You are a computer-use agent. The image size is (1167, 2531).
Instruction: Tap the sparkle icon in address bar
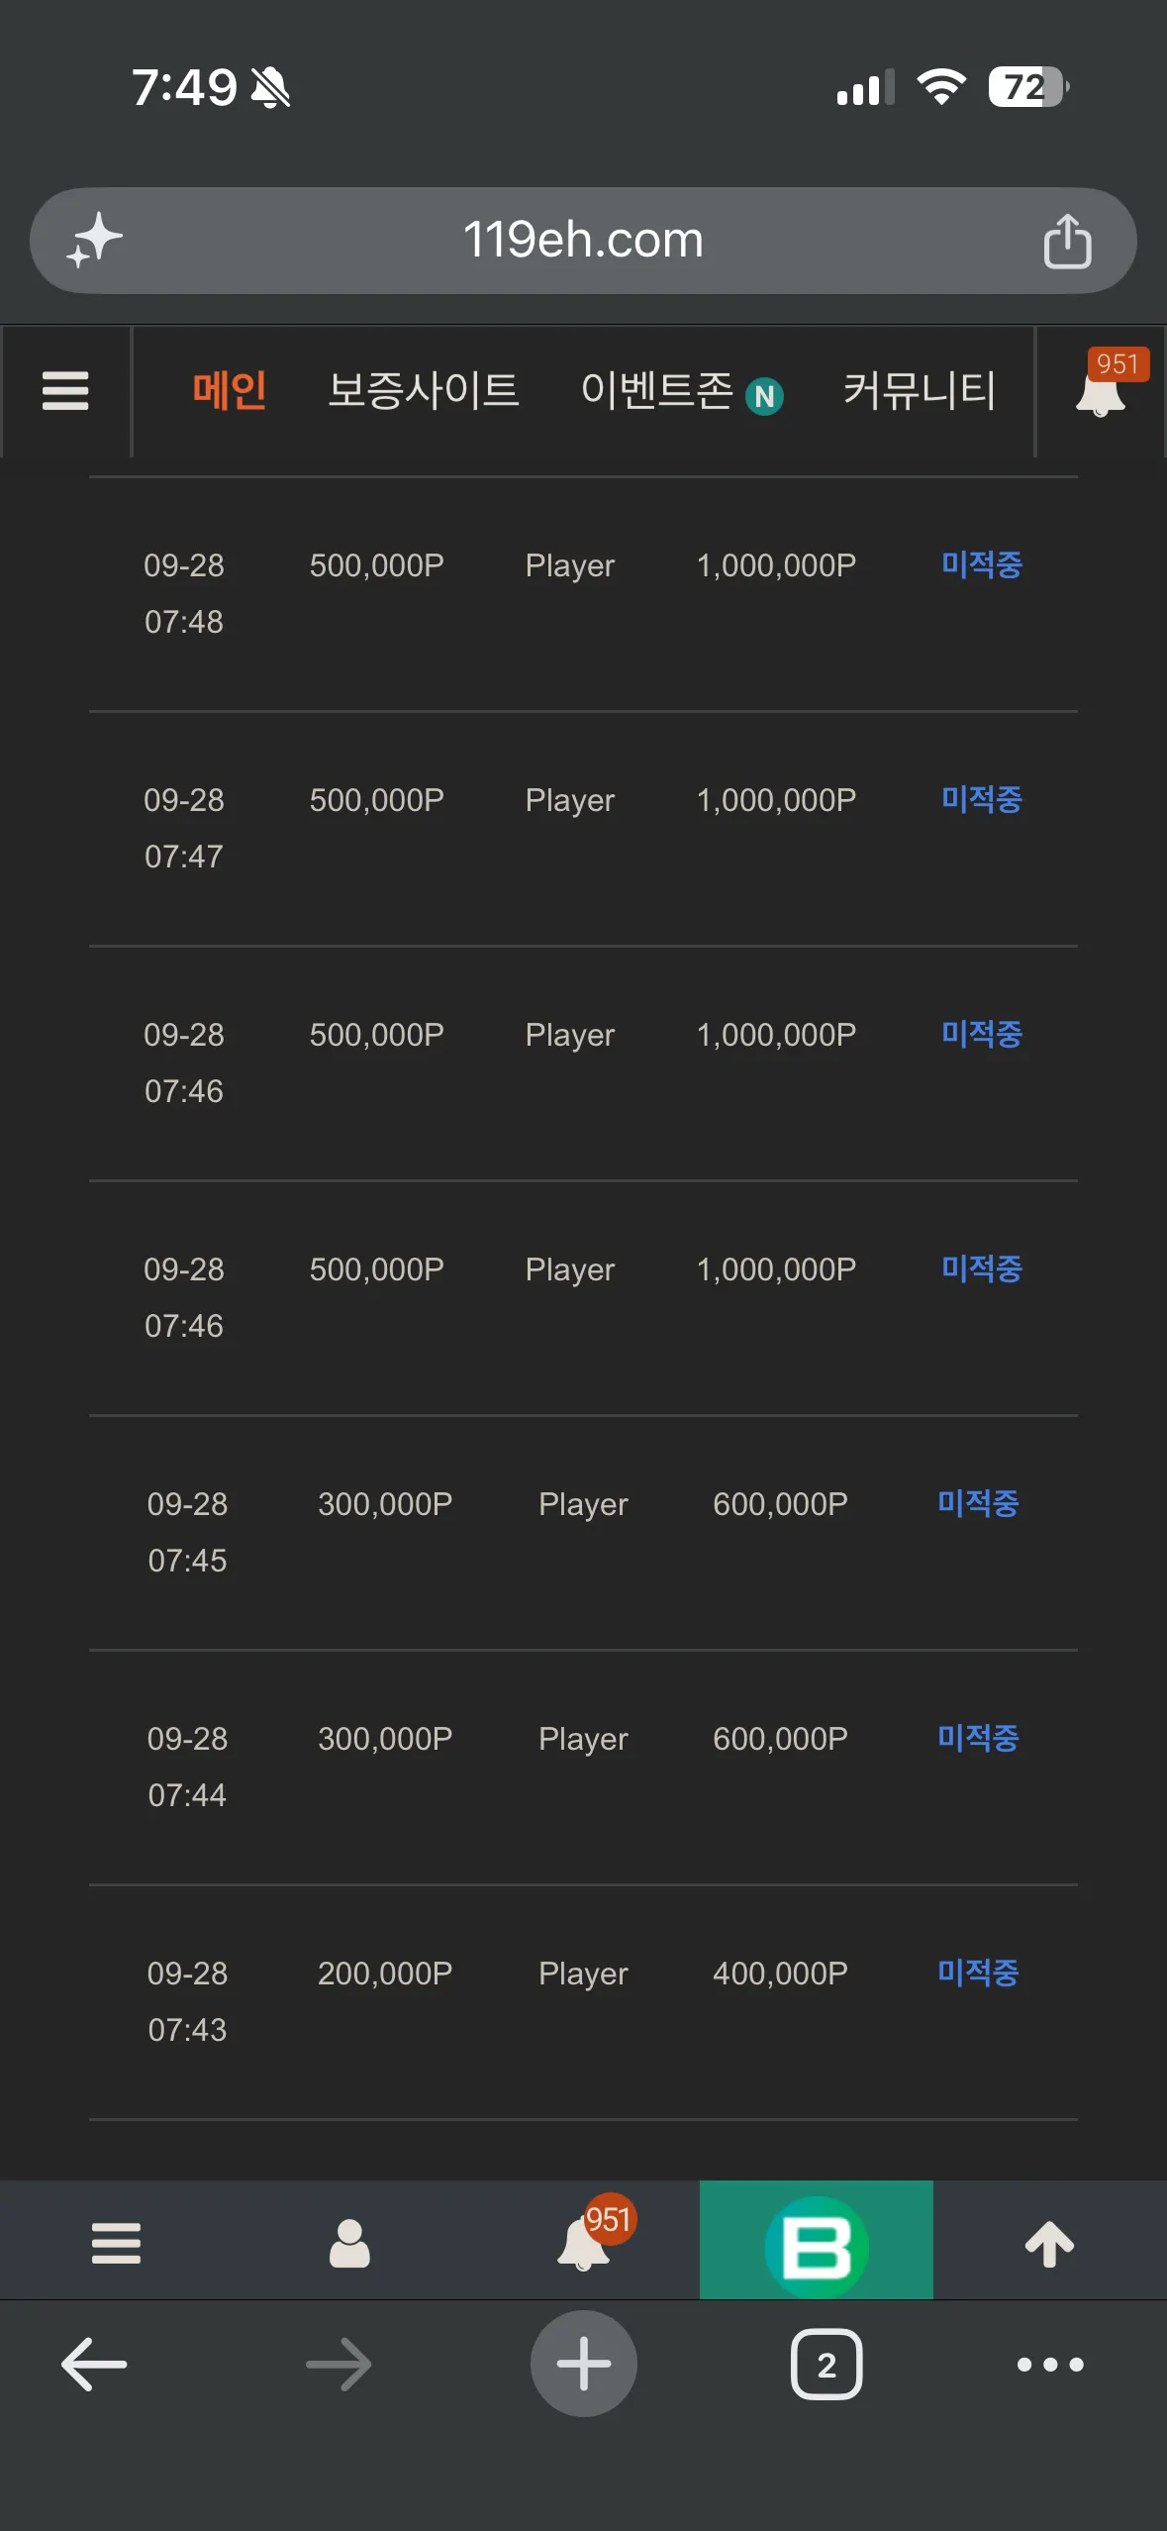click(95, 241)
